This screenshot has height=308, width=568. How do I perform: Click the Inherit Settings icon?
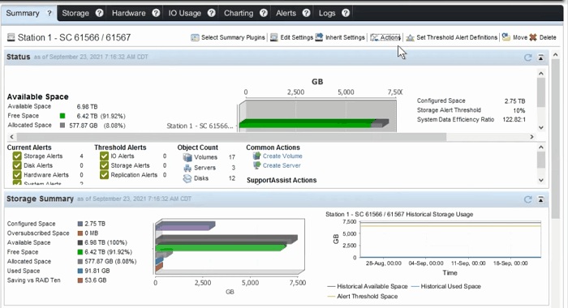(319, 37)
